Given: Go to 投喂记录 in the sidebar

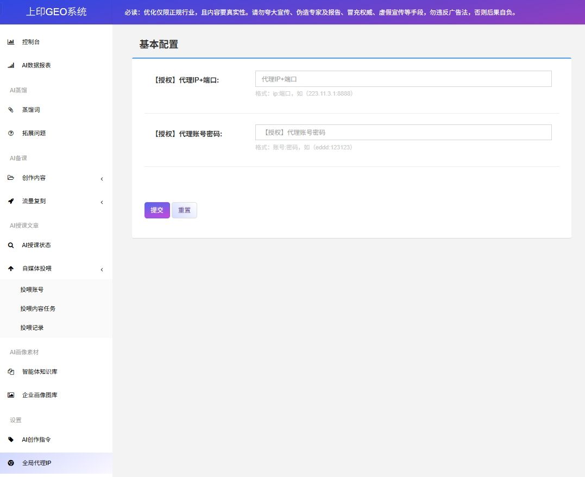Looking at the screenshot, I should (x=32, y=328).
